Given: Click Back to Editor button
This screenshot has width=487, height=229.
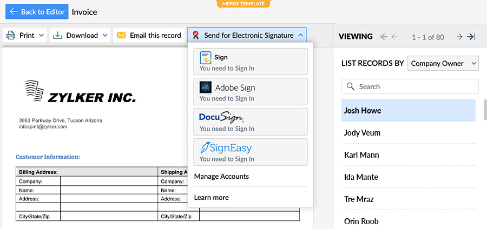Looking at the screenshot, I should (x=37, y=11).
